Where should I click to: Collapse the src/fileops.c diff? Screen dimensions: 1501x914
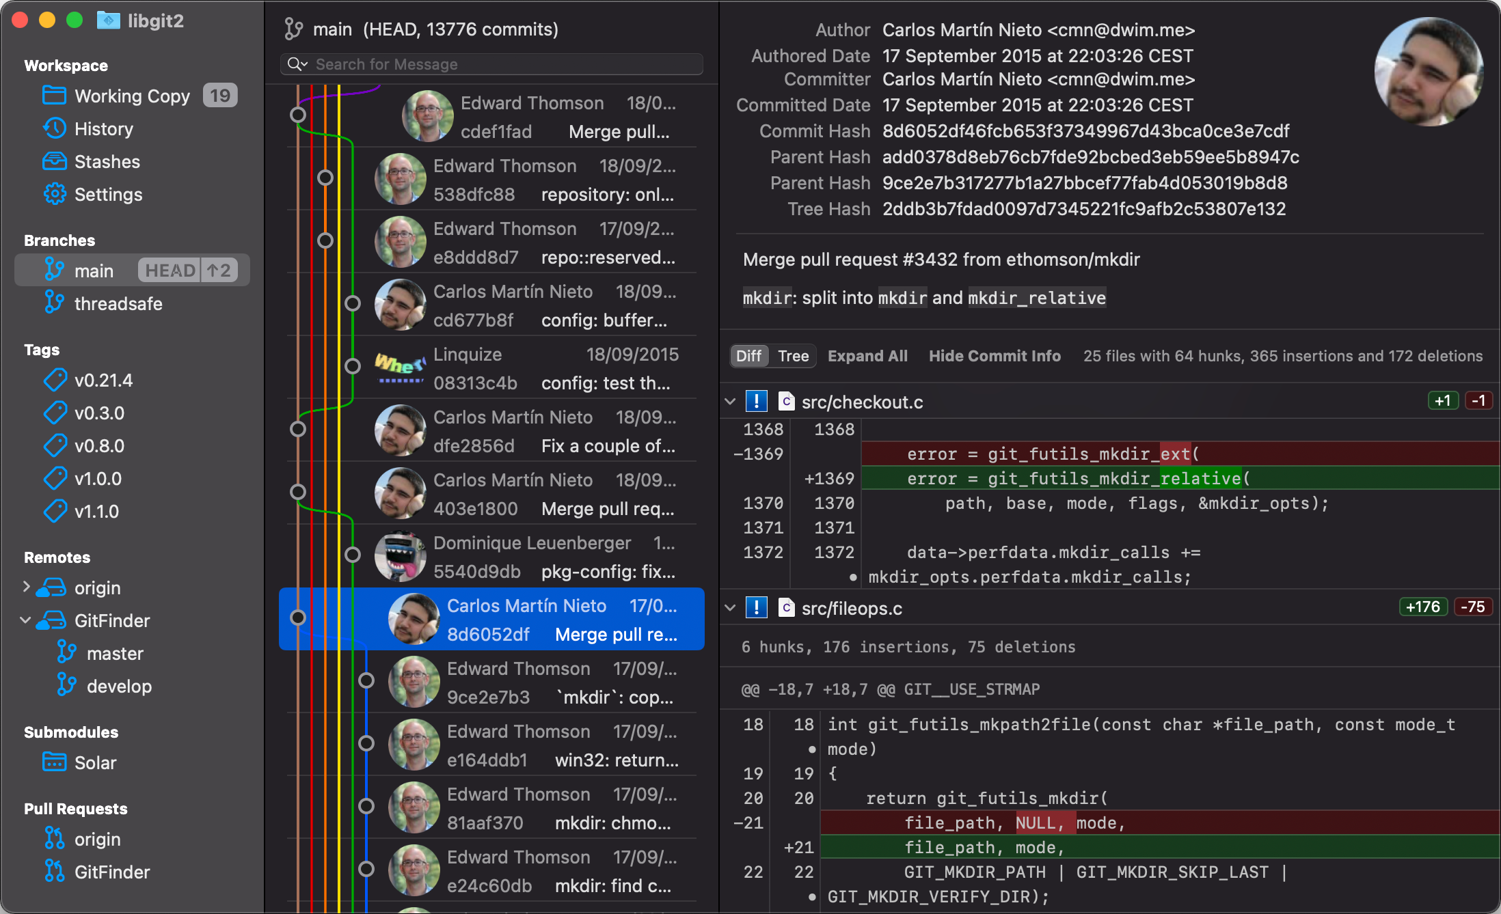pos(730,607)
